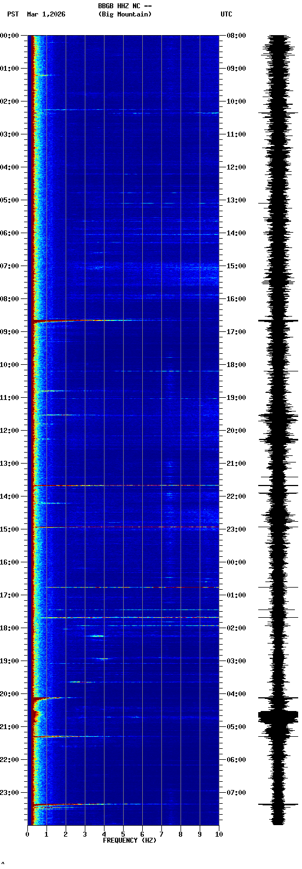This screenshot has height=869, width=302.
Task: Click the spectrogram event streak near 08:40 PST
Action: click(x=88, y=320)
